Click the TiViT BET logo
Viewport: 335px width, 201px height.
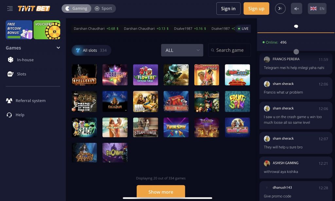(34, 8)
